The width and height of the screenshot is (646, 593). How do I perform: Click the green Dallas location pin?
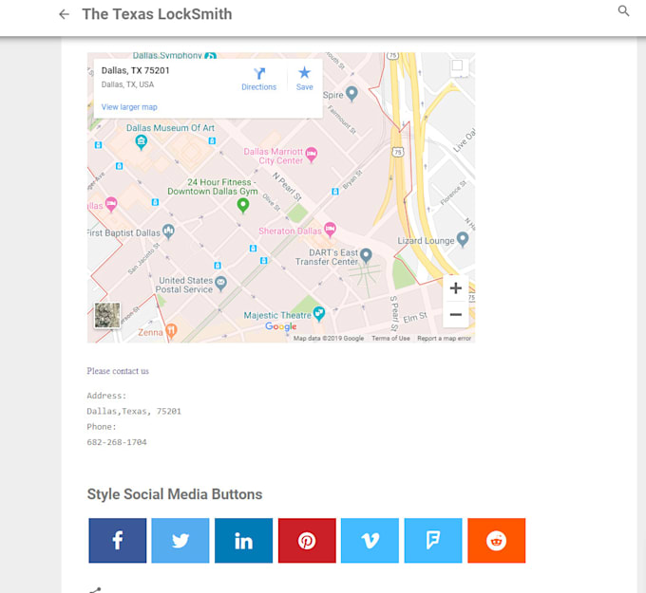tap(243, 205)
